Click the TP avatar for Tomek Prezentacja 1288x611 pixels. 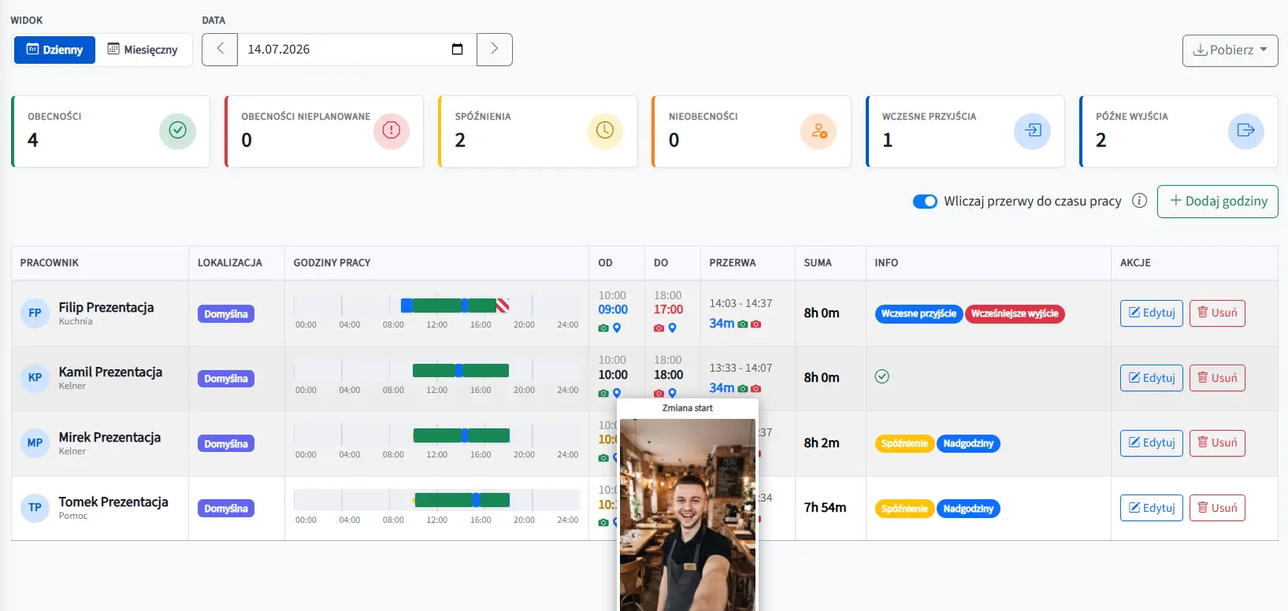point(35,508)
